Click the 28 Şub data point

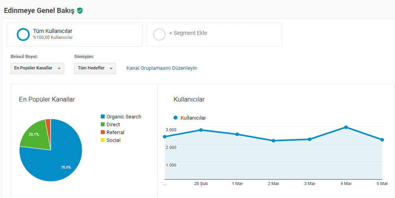(x=201, y=130)
